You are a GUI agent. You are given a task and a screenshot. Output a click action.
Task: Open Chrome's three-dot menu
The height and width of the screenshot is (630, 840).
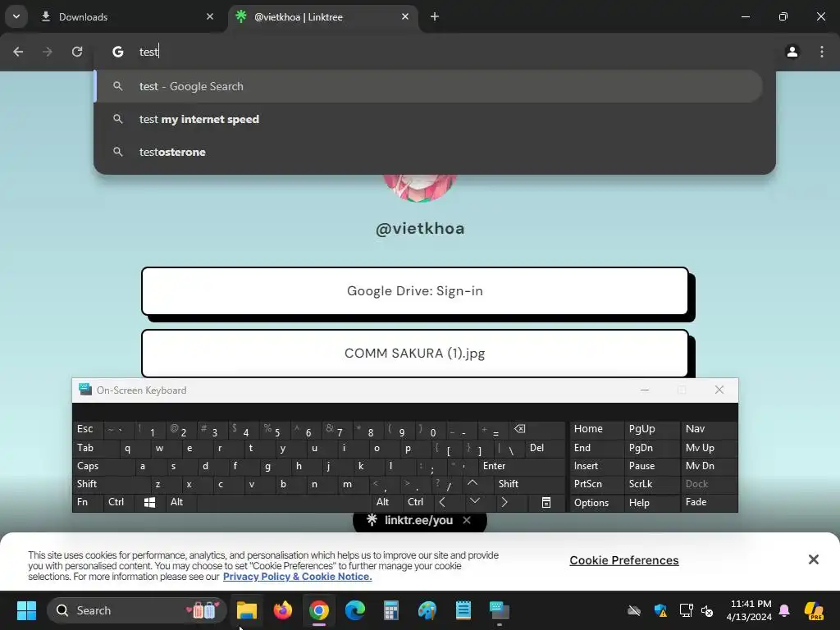pos(822,52)
